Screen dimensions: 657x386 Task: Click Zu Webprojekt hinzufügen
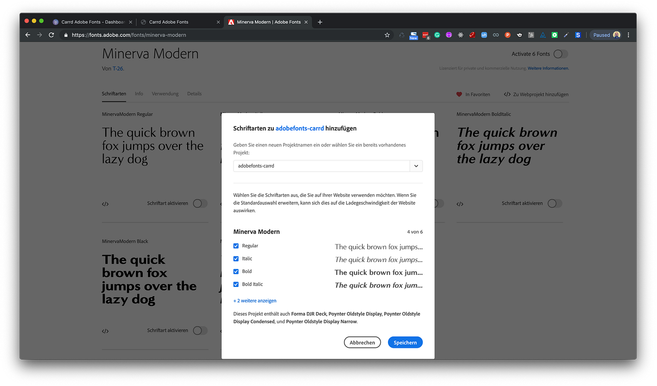536,94
